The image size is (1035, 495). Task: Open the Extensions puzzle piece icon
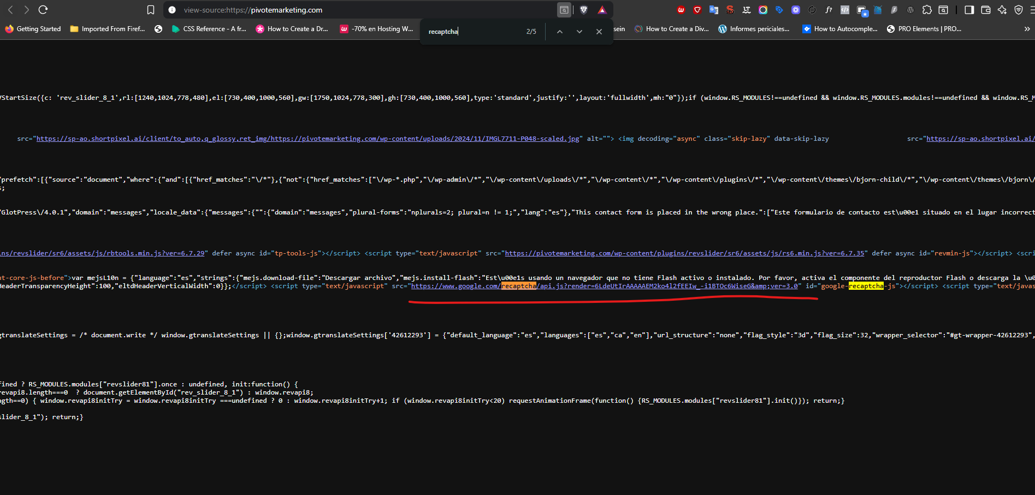(x=927, y=10)
